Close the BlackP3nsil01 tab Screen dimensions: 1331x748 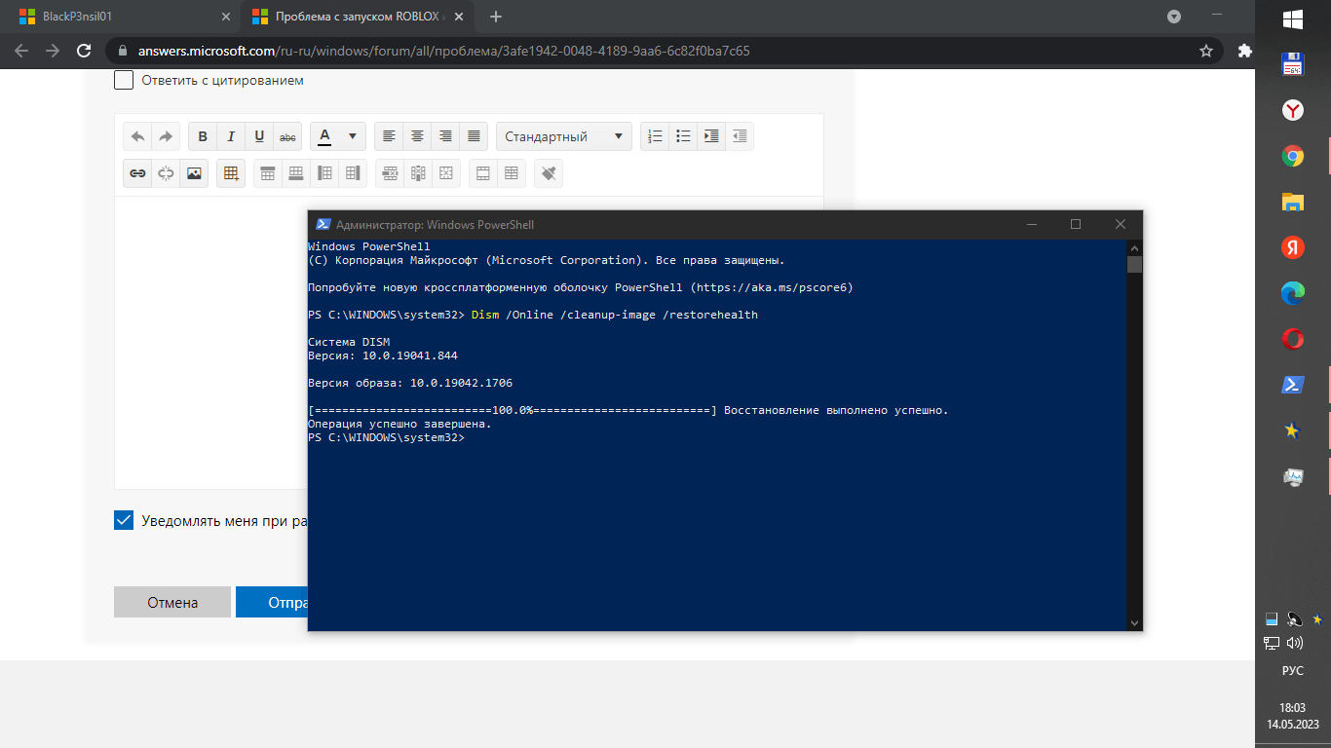click(x=226, y=17)
